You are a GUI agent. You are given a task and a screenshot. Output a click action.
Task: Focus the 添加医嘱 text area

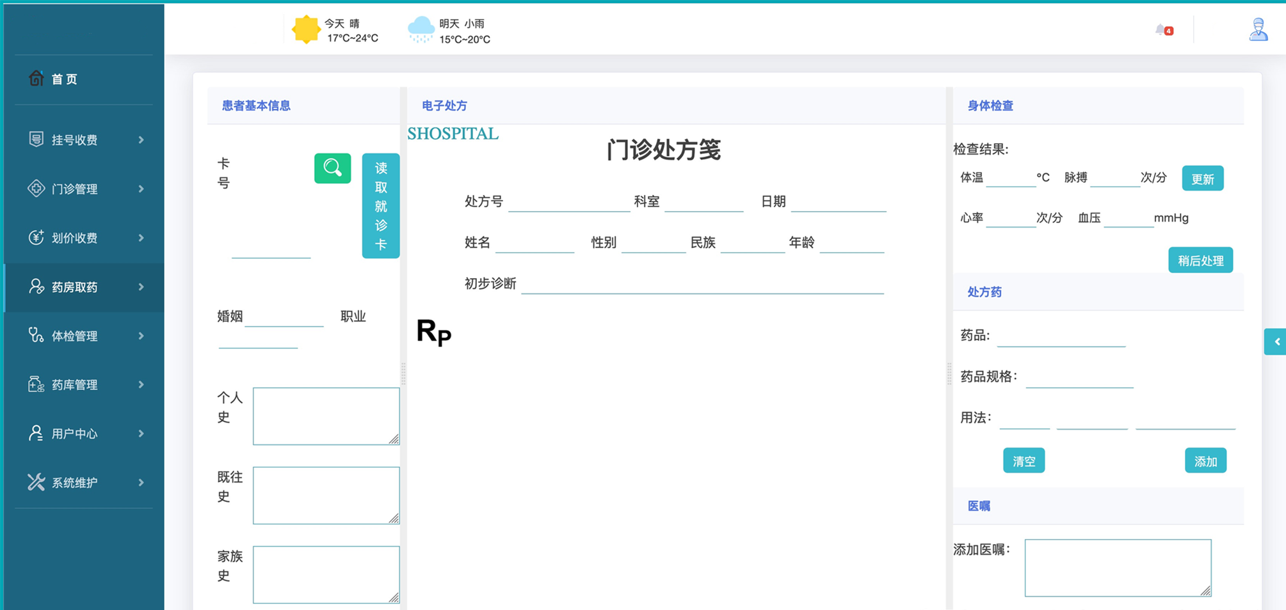click(1117, 568)
